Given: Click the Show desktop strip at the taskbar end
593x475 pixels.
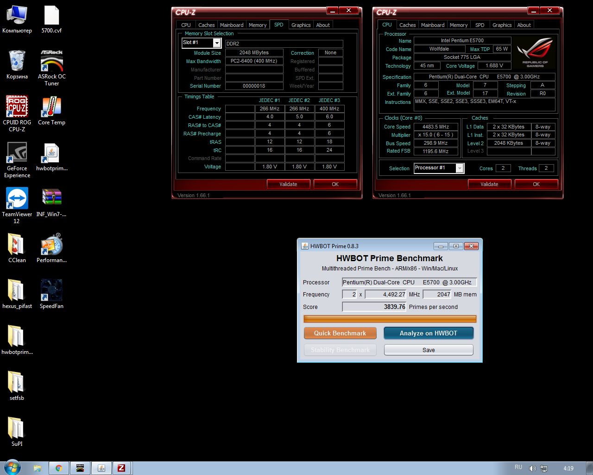Looking at the screenshot, I should point(589,468).
